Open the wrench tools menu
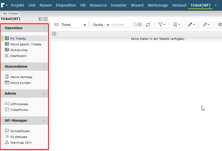Screen dimensions: 222x151 (206, 25)
